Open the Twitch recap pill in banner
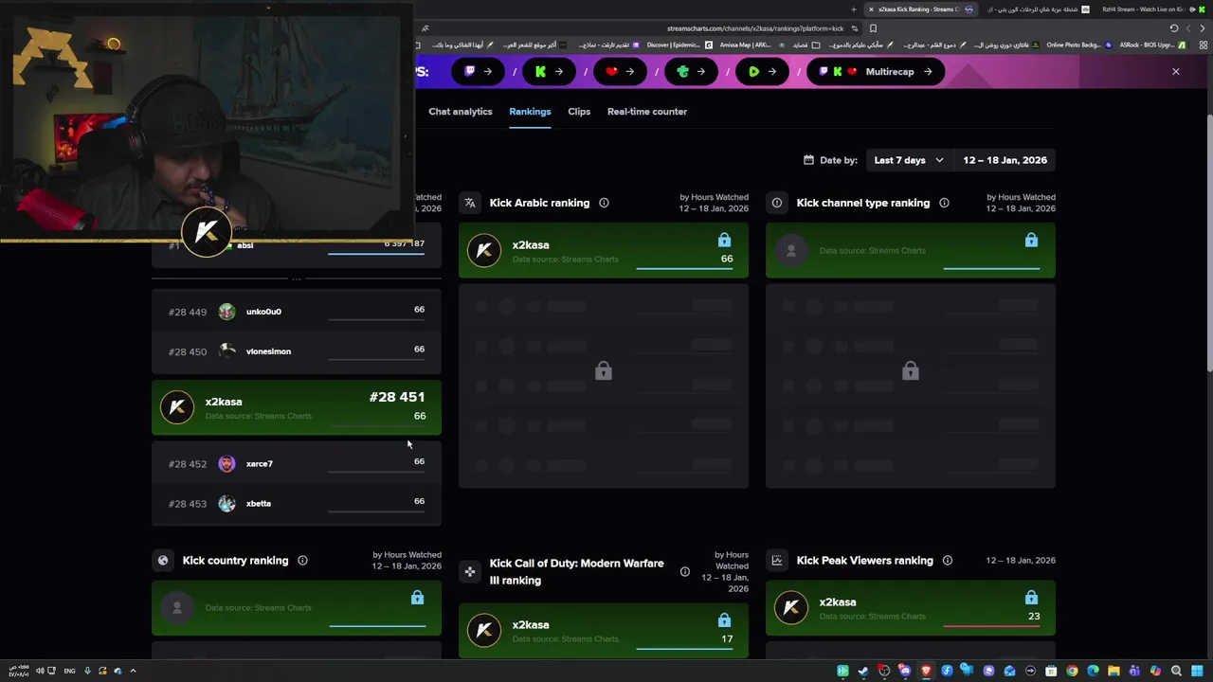Screen dimensions: 1213x682 478,71
